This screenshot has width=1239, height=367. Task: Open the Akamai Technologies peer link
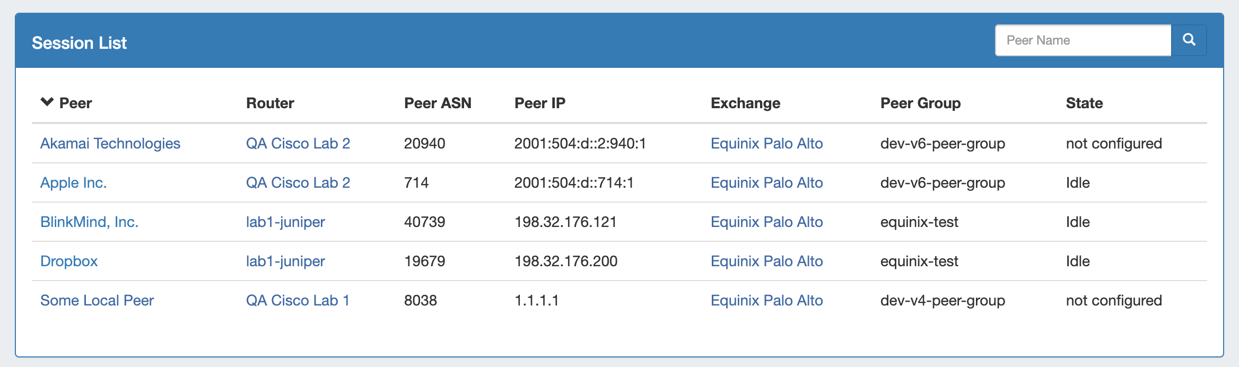click(110, 143)
